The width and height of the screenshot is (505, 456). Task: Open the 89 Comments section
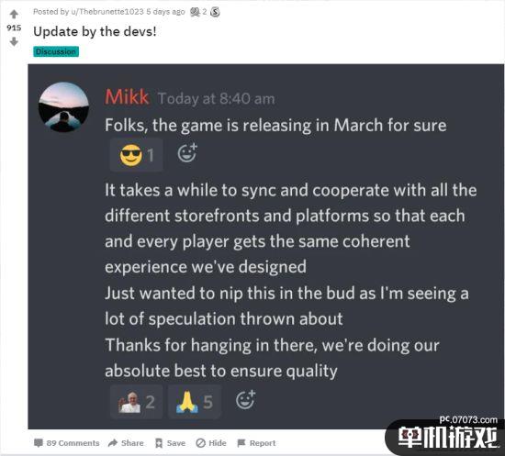[x=67, y=443]
